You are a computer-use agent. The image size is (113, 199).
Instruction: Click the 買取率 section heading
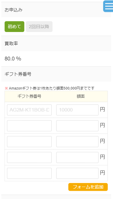[x=11, y=43]
